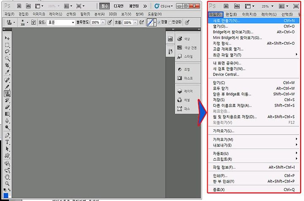Select the 3D Camera Rotate tool
The width and height of the screenshot is (304, 201).
coord(7,170)
